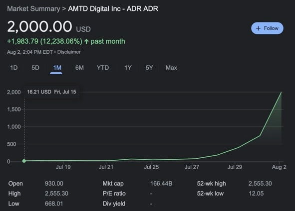Switch to the Max time range tab

[171, 68]
